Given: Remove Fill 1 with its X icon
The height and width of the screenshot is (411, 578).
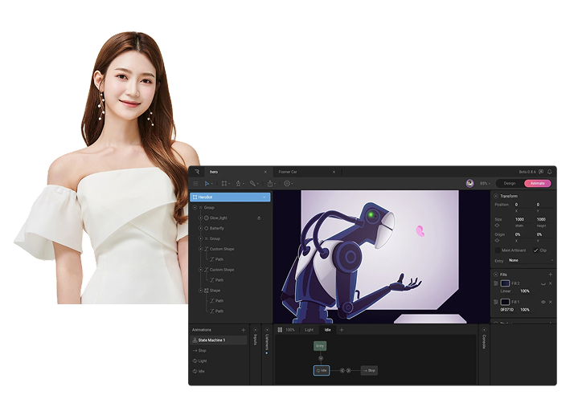Looking at the screenshot, I should tap(551, 302).
